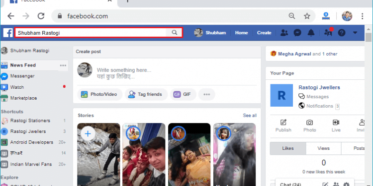Click Photo/Video button
The height and width of the screenshot is (186, 373).
(x=99, y=94)
